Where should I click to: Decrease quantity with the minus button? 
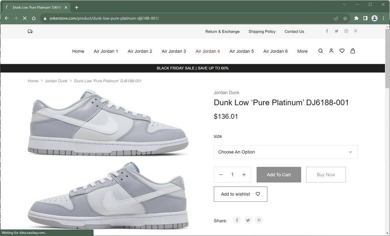coord(221,174)
